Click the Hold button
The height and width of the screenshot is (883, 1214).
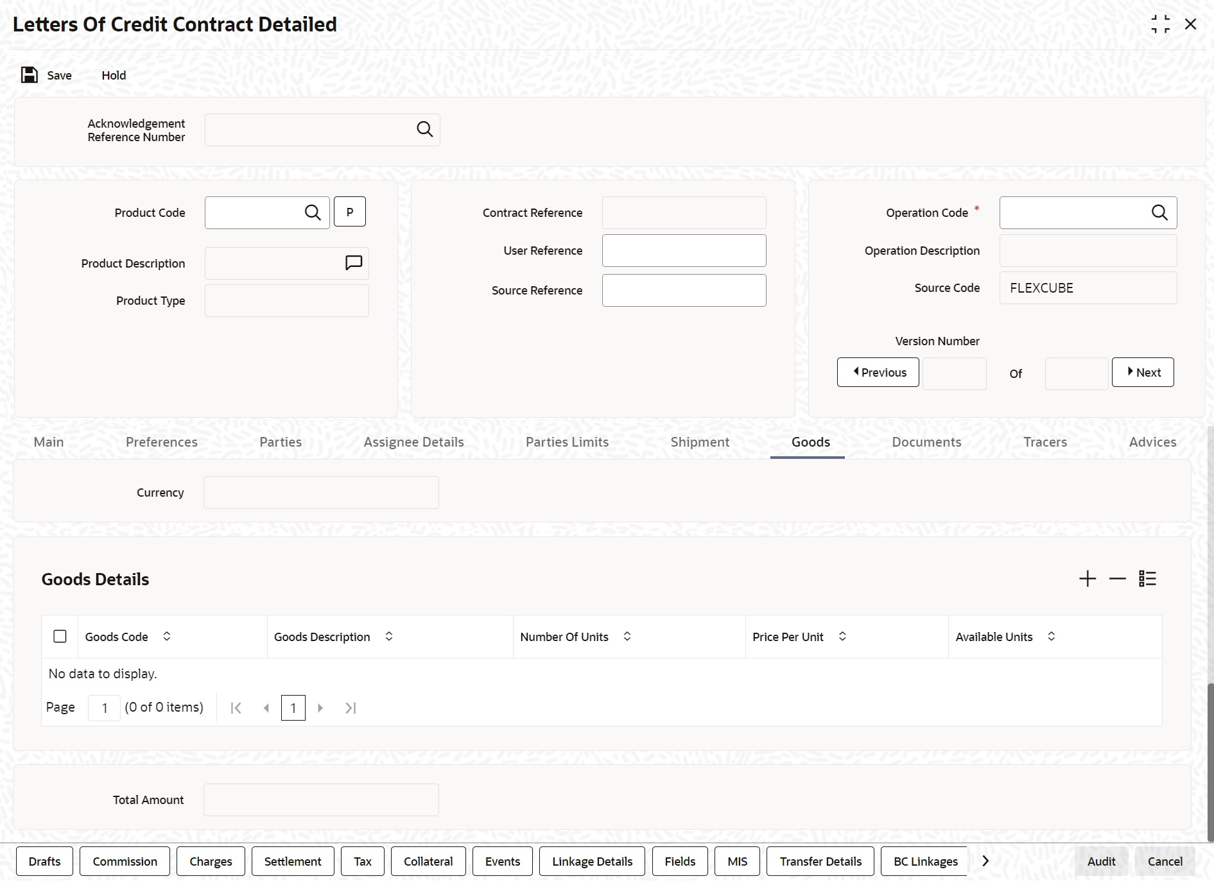(x=114, y=75)
